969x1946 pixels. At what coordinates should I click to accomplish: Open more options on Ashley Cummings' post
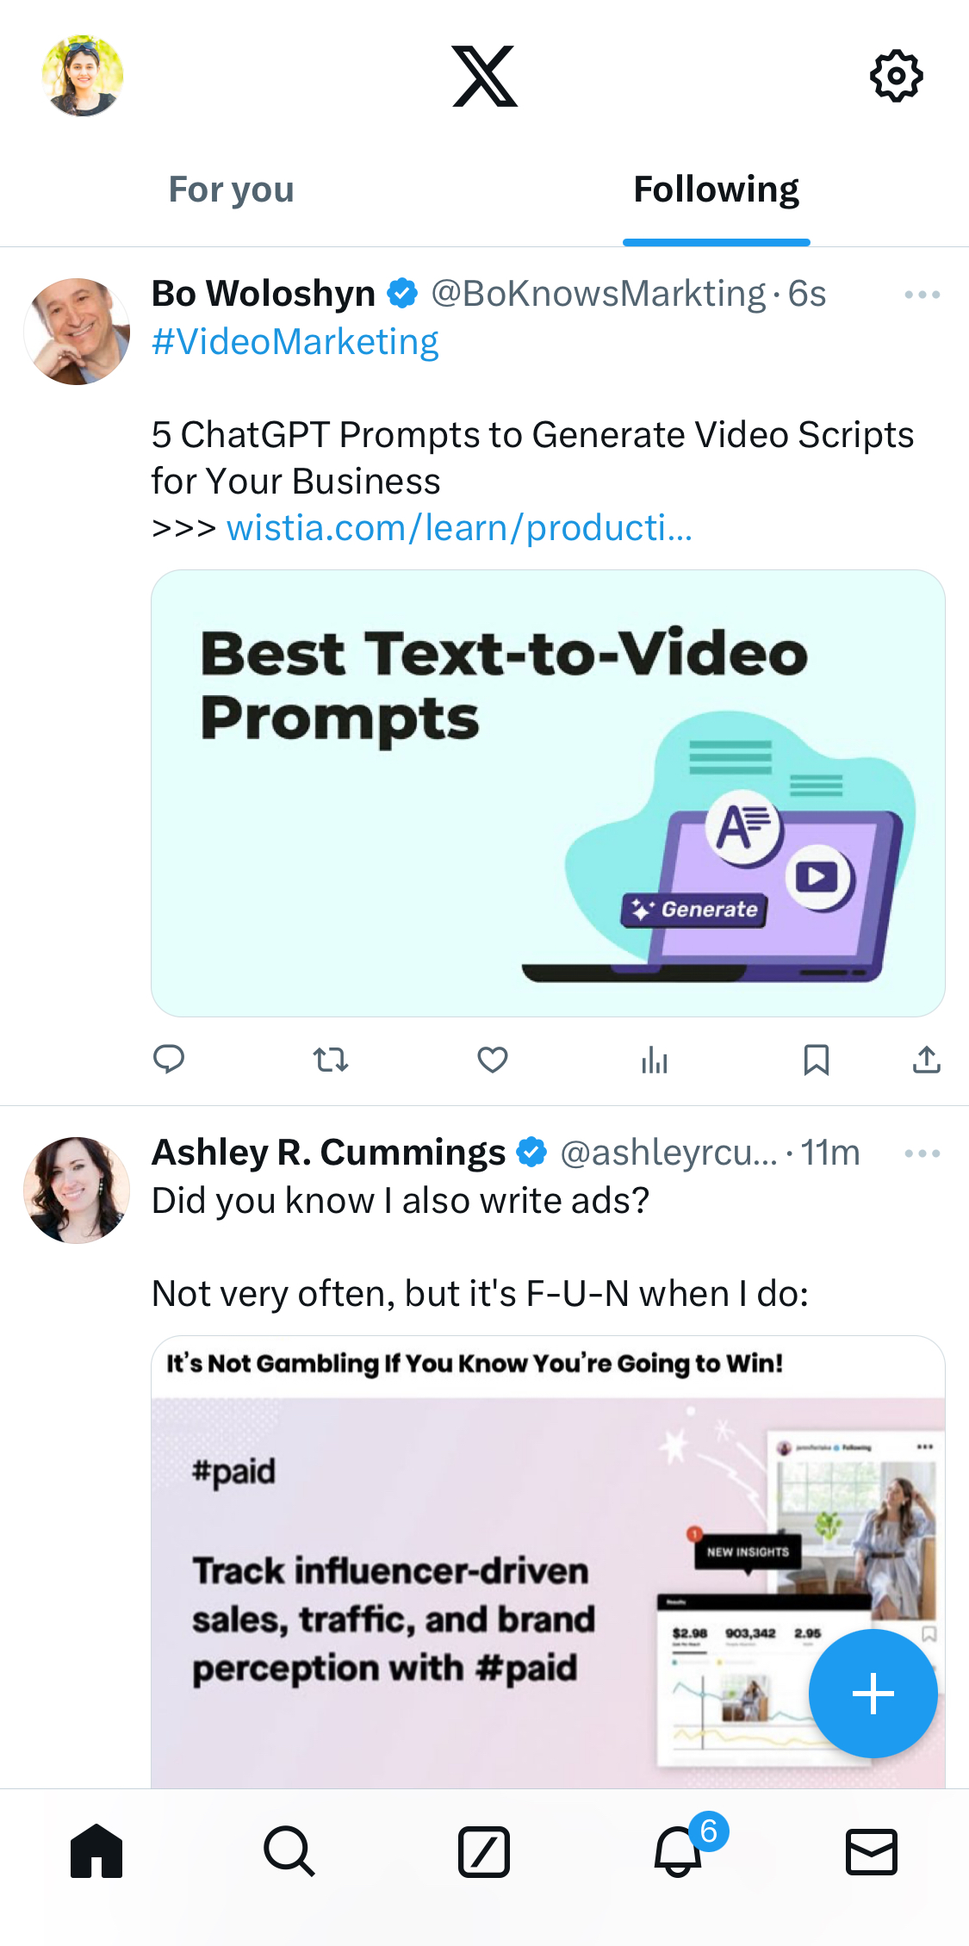pos(922,1153)
